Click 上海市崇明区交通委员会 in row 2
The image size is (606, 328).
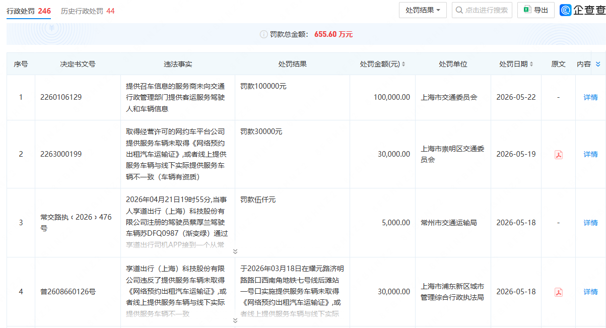(453, 154)
